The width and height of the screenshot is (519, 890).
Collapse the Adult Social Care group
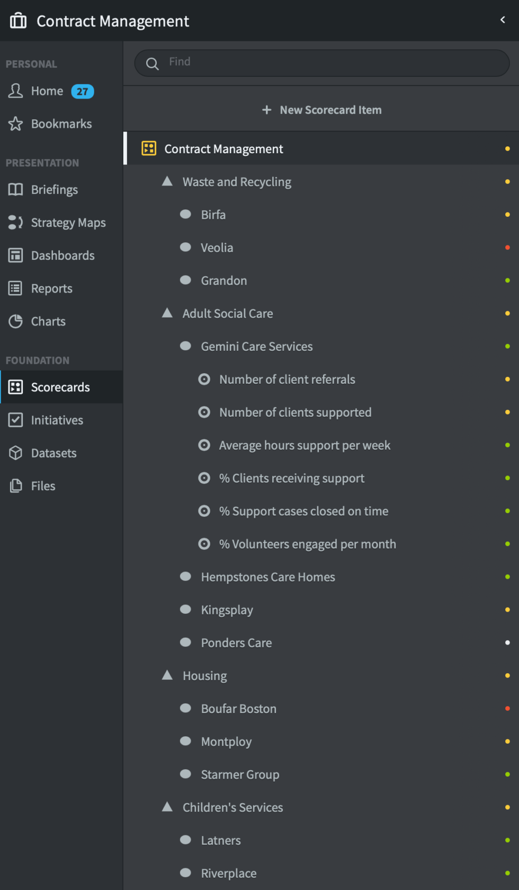(167, 313)
